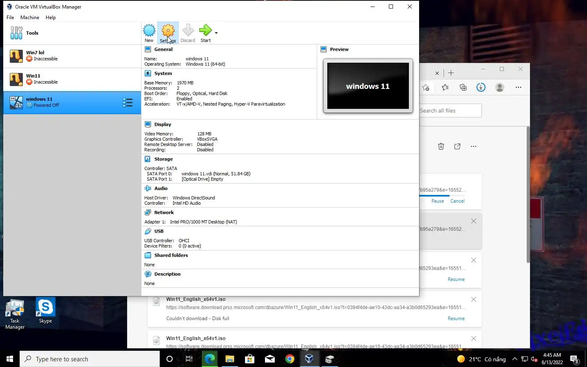The height and width of the screenshot is (367, 587).
Task: Open downloads page in new tab icon
Action: 457,146
